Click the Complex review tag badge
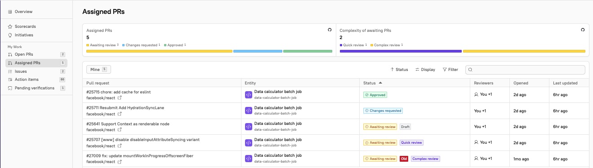This screenshot has height=168, width=593. click(425, 159)
